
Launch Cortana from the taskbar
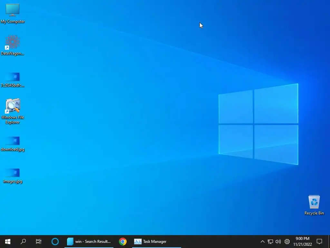55,242
